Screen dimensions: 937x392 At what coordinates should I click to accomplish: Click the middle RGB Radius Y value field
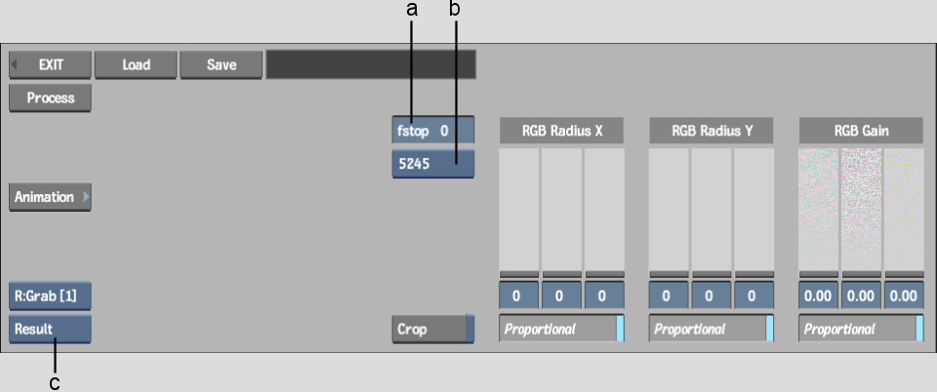coord(712,295)
